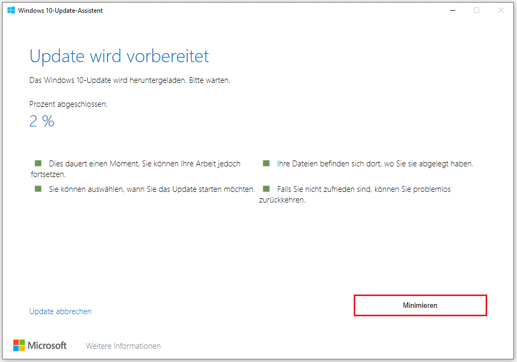The height and width of the screenshot is (362, 517).
Task: Click the Windows logo in the title bar
Action: tap(11, 10)
